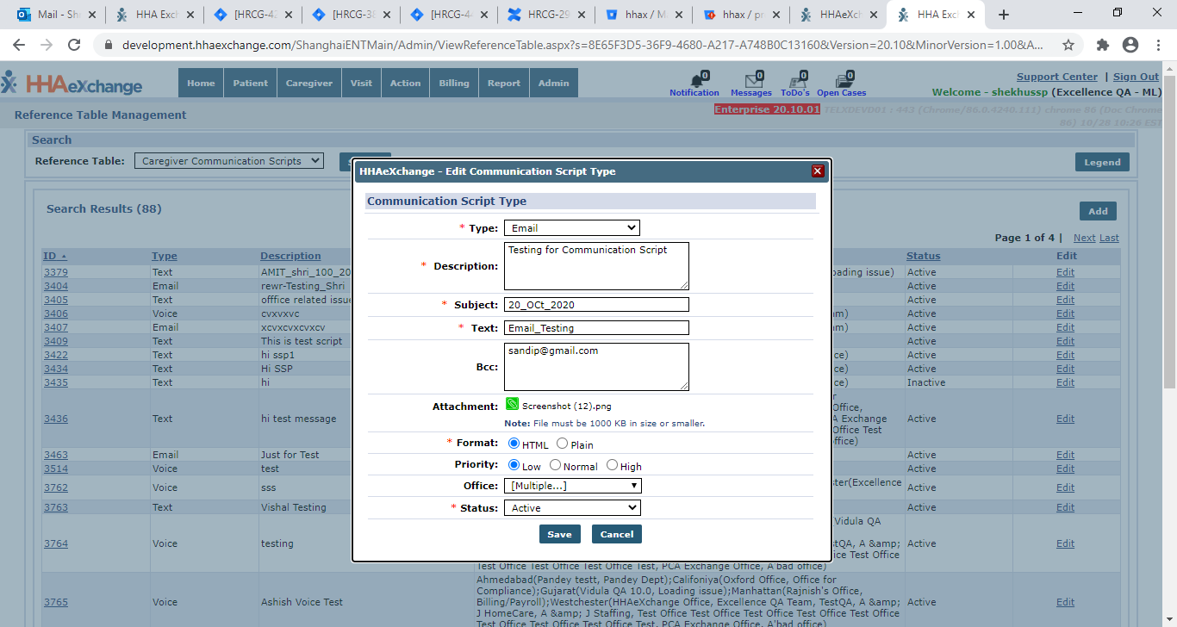Viewport: 1177px width, 627px height.
Task: Open the Admin menu
Action: tap(554, 83)
